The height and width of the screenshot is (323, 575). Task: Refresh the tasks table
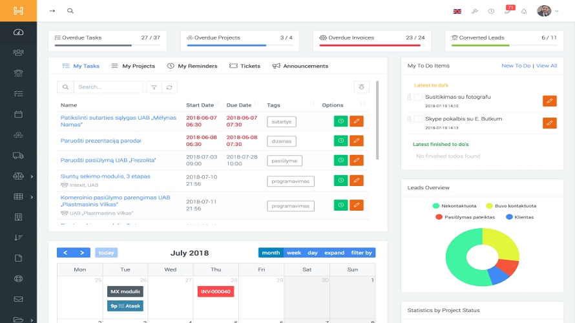[x=170, y=87]
